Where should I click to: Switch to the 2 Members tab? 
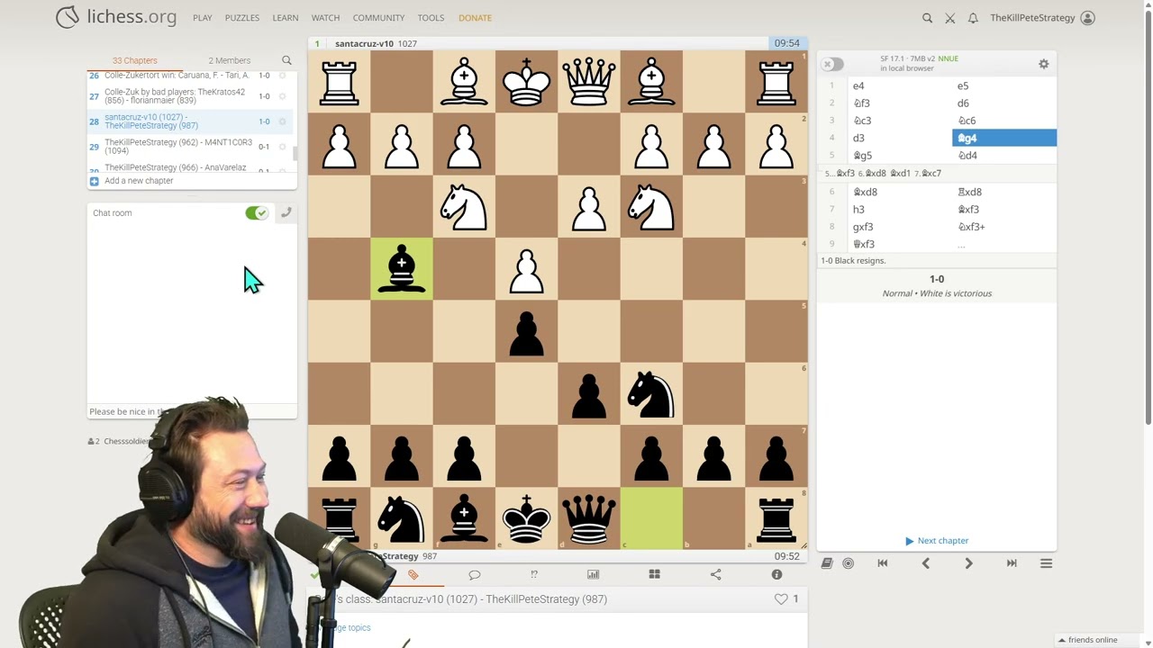(x=230, y=60)
